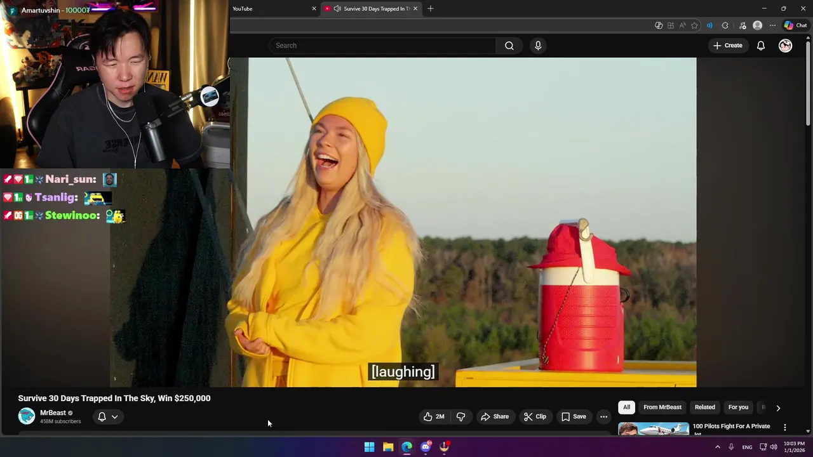Open volume control in system tray
This screenshot has height=457, width=813.
[x=774, y=447]
